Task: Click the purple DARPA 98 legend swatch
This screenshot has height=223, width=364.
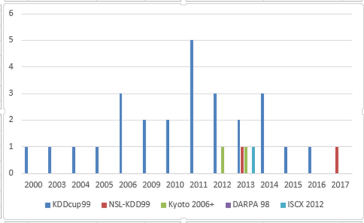Action: 228,205
